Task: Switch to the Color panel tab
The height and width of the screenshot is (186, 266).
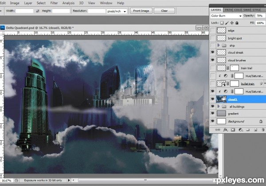Action: click(238, 10)
